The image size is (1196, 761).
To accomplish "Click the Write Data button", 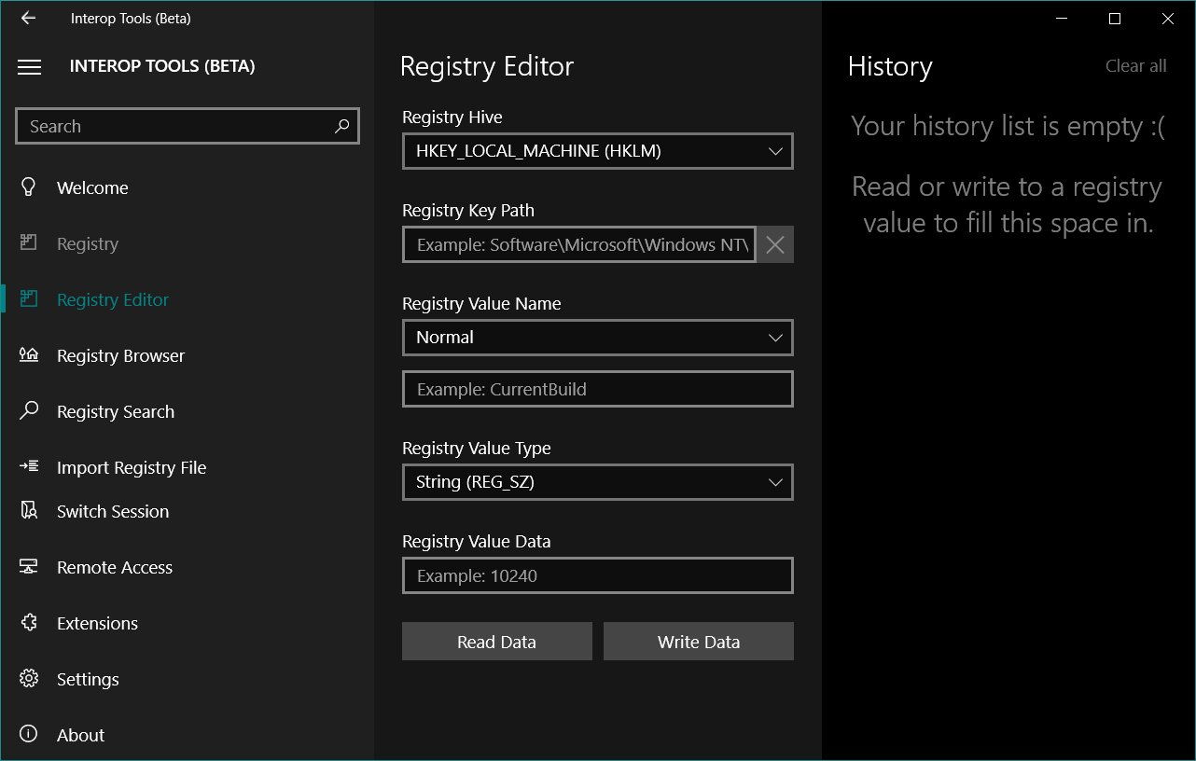I will pyautogui.click(x=699, y=642).
